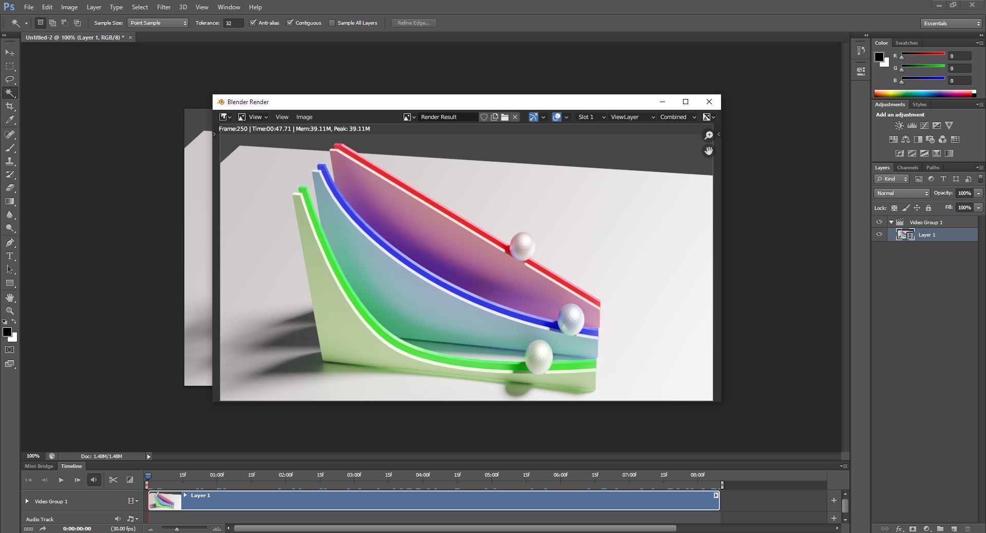
Task: Open the Video Group 1 filmstrip menu
Action: coord(132,501)
